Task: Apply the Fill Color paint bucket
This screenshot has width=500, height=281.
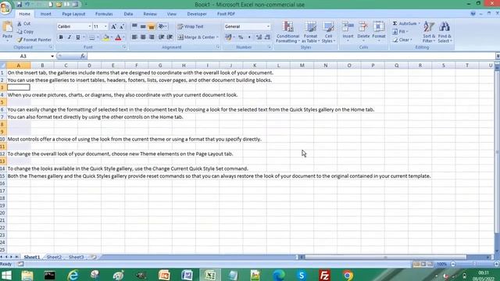Action: (106, 37)
